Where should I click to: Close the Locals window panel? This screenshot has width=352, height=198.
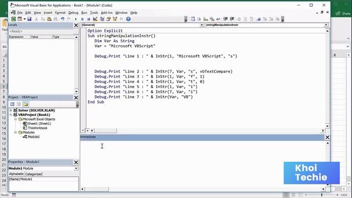point(76,25)
